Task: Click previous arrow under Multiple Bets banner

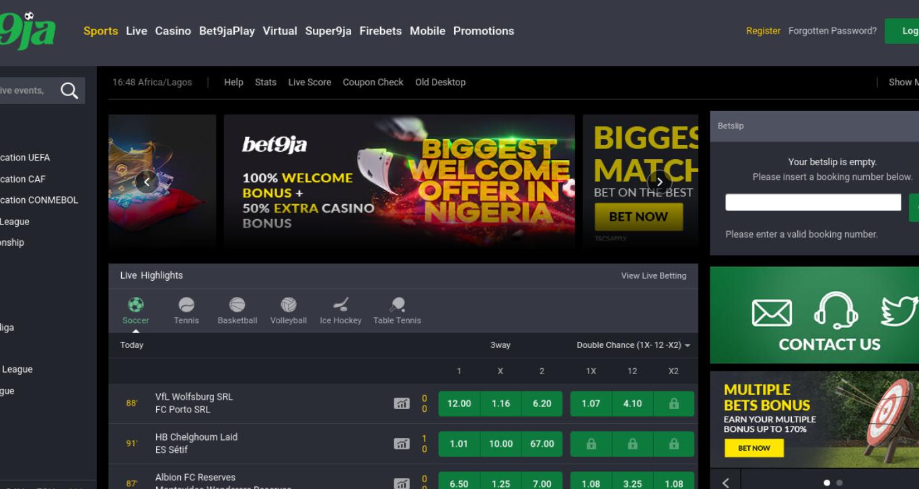Action: (x=726, y=482)
